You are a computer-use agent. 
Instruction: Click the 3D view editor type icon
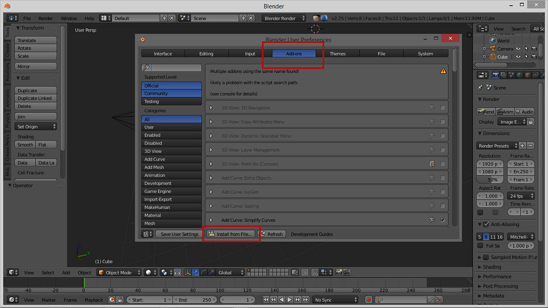click(x=13, y=272)
